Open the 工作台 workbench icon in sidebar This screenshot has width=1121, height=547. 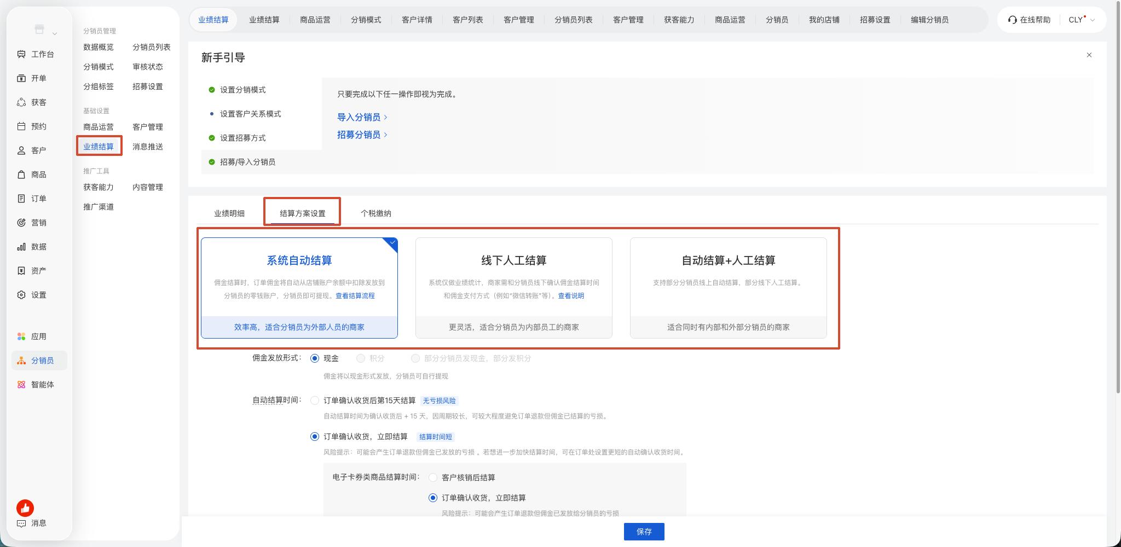[x=21, y=54]
